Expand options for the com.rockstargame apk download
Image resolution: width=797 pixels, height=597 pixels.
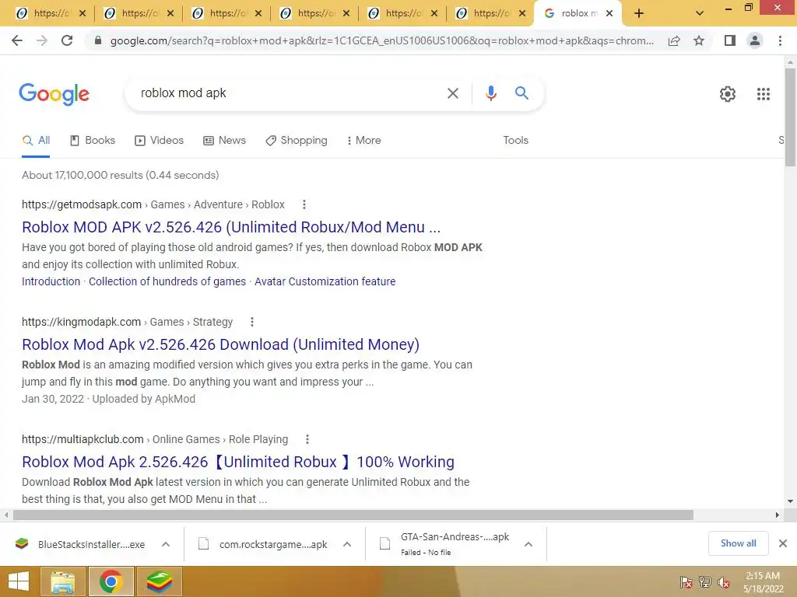[347, 544]
